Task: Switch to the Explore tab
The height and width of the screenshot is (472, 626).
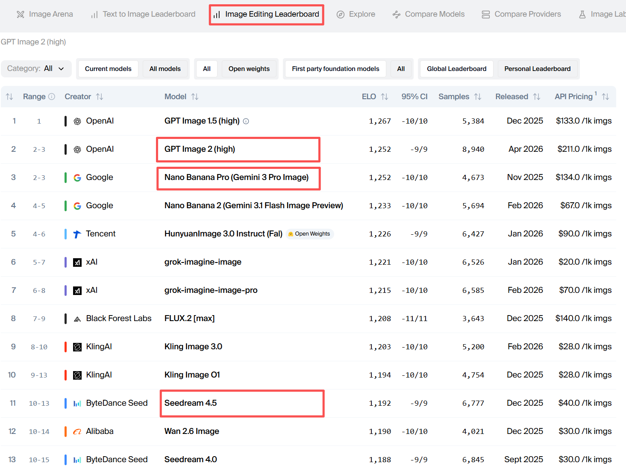Action: click(x=356, y=14)
